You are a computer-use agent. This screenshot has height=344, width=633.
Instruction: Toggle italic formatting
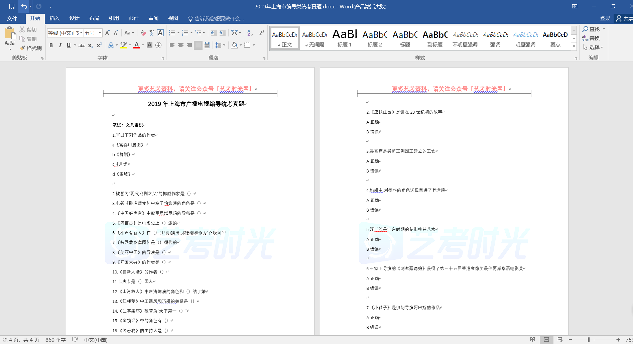(60, 45)
